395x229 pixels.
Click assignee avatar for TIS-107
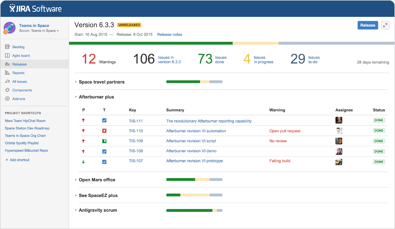point(339,162)
